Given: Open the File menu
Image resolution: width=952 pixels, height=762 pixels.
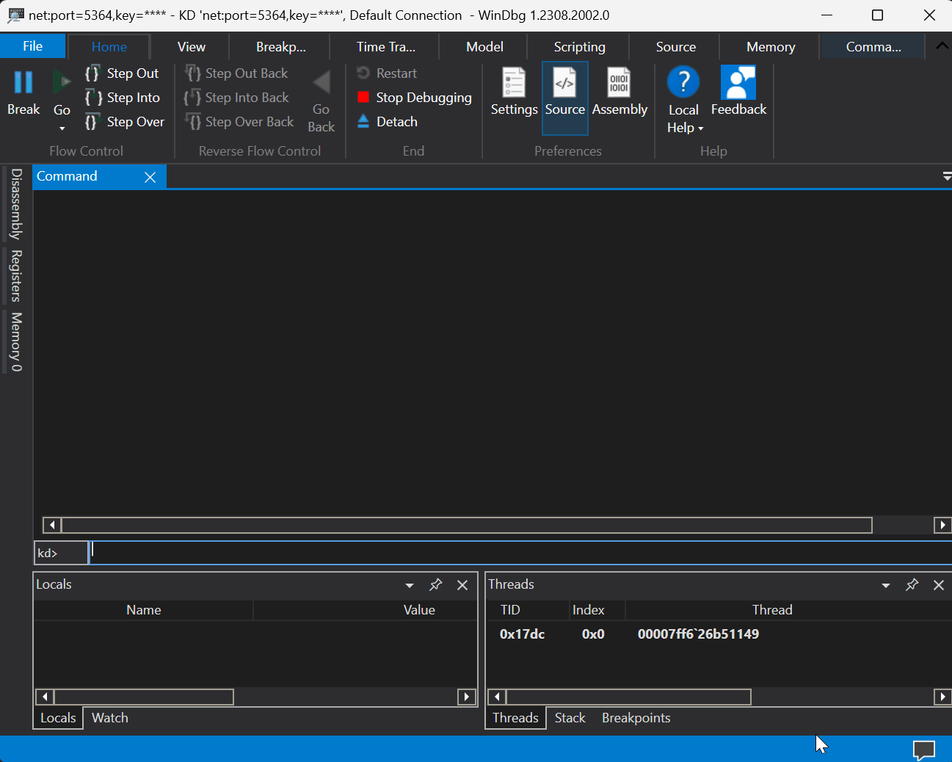Looking at the screenshot, I should click(33, 46).
